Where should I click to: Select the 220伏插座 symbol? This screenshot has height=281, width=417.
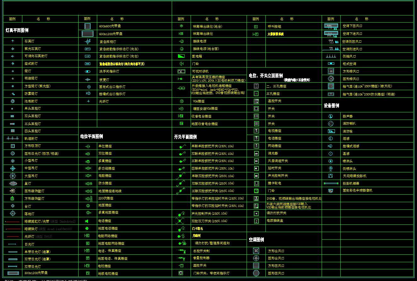pyautogui.click(x=89, y=198)
